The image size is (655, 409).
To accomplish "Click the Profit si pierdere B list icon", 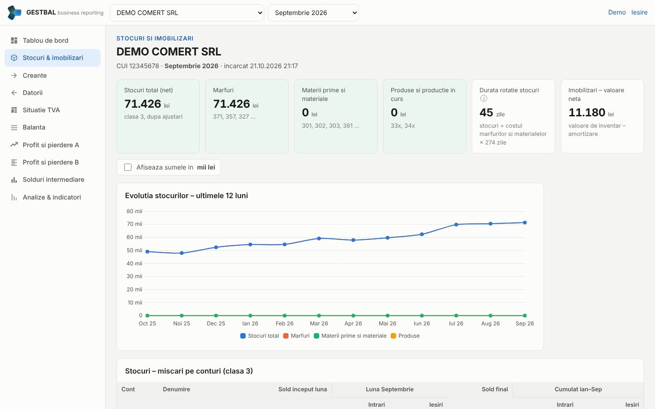I will pos(14,162).
